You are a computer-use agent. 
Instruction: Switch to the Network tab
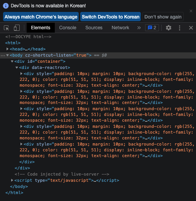coord(120,28)
